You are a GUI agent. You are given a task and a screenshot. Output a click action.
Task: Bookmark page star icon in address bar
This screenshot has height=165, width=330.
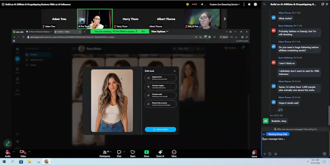tap(196, 37)
